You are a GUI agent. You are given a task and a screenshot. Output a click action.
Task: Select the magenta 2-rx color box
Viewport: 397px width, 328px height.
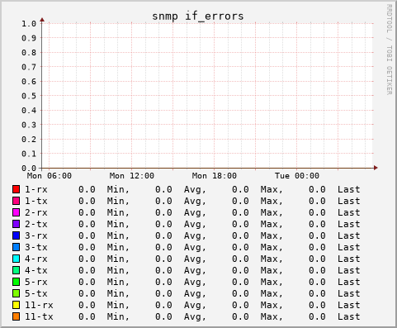pyautogui.click(x=16, y=212)
